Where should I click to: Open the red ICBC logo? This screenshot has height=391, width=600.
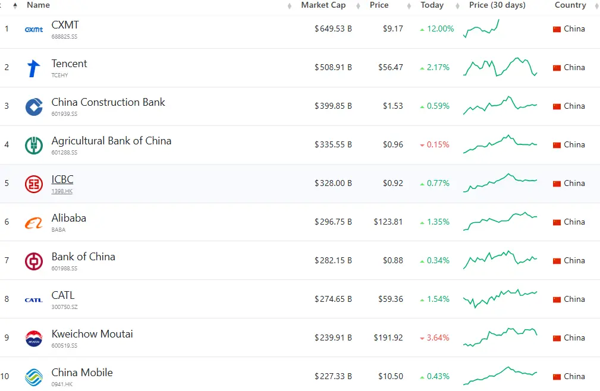[x=34, y=184]
